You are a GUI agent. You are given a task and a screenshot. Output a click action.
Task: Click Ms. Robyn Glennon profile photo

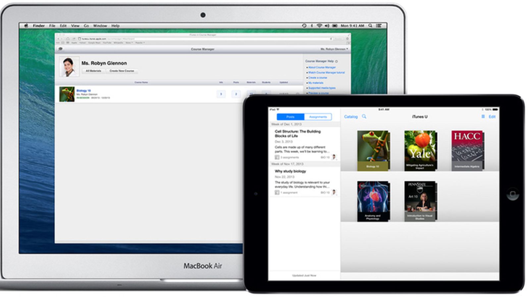(x=69, y=67)
